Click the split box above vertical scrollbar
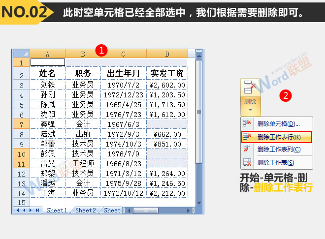This screenshot has height=239, width=325. tap(199, 51)
